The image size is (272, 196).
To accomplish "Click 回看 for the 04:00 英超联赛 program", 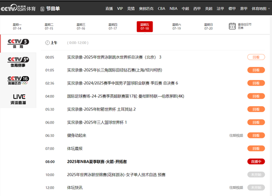I will coord(256,96).
